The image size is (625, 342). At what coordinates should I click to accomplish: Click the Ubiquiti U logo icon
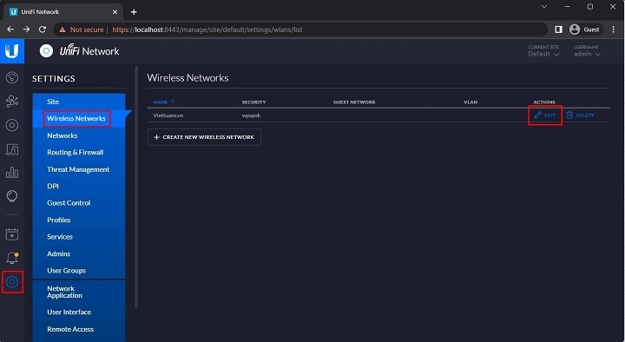coord(12,51)
